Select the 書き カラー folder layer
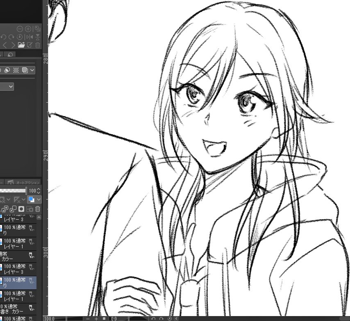Screen dimensions: 350x321 18,309
